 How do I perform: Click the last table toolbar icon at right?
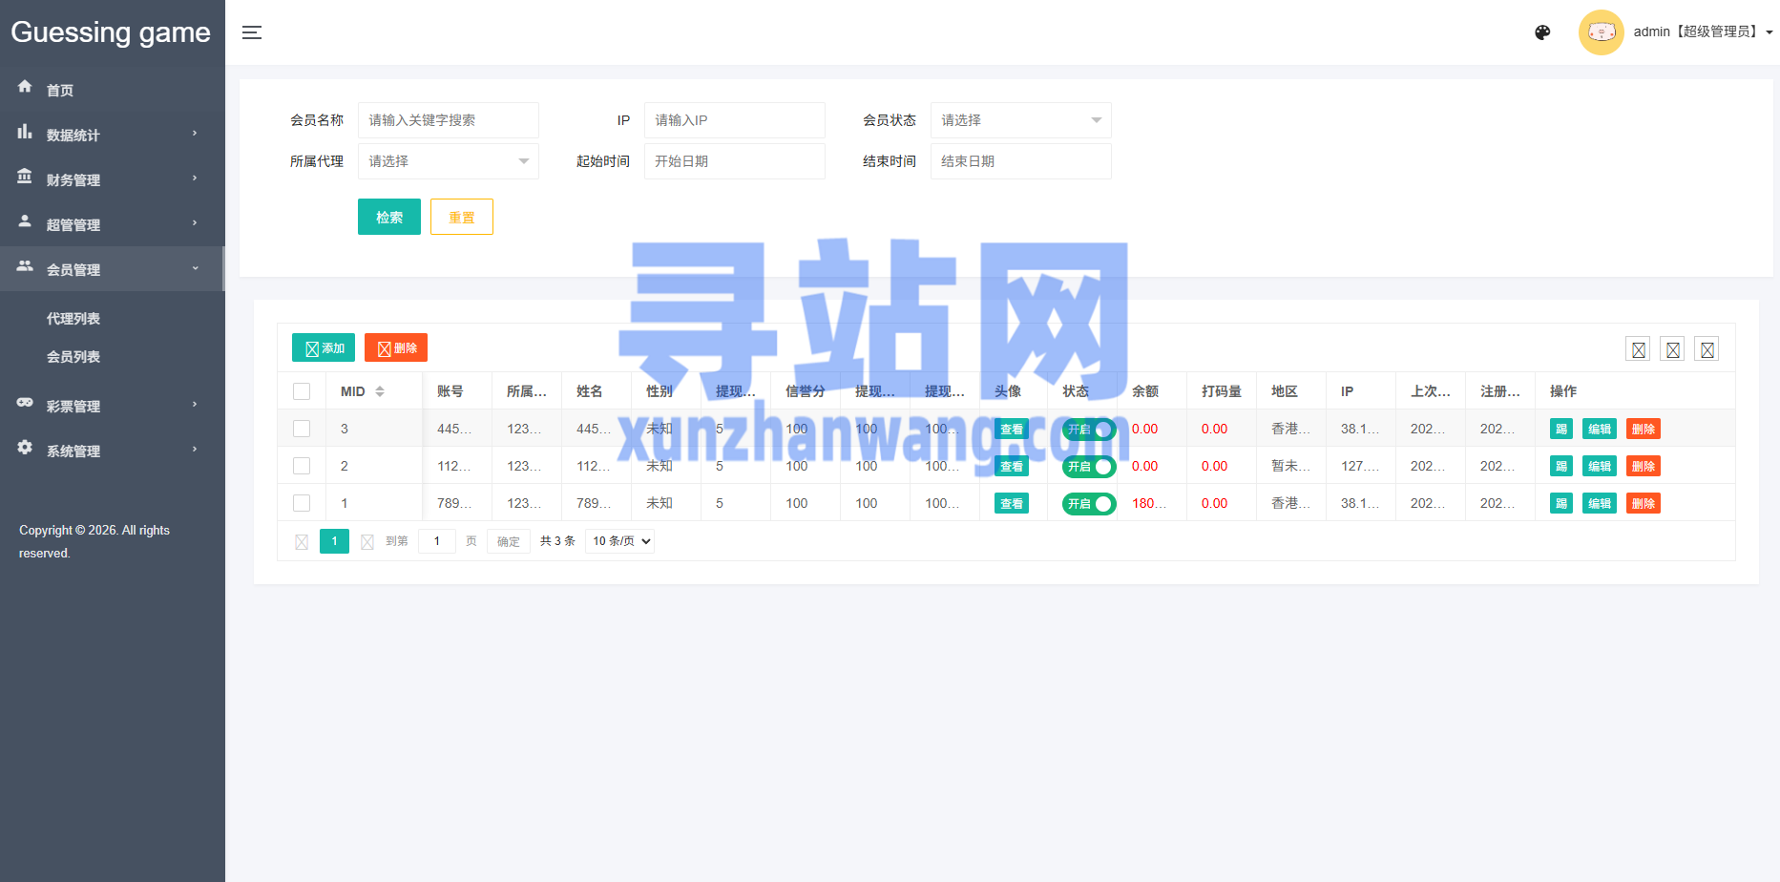1707,349
